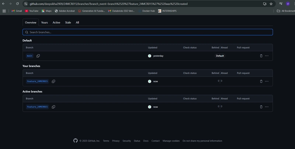Open branch actions menu in Your branches row
The height and width of the screenshot is (149, 295).
point(267,81)
